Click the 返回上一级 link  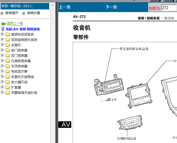pos(15,23)
